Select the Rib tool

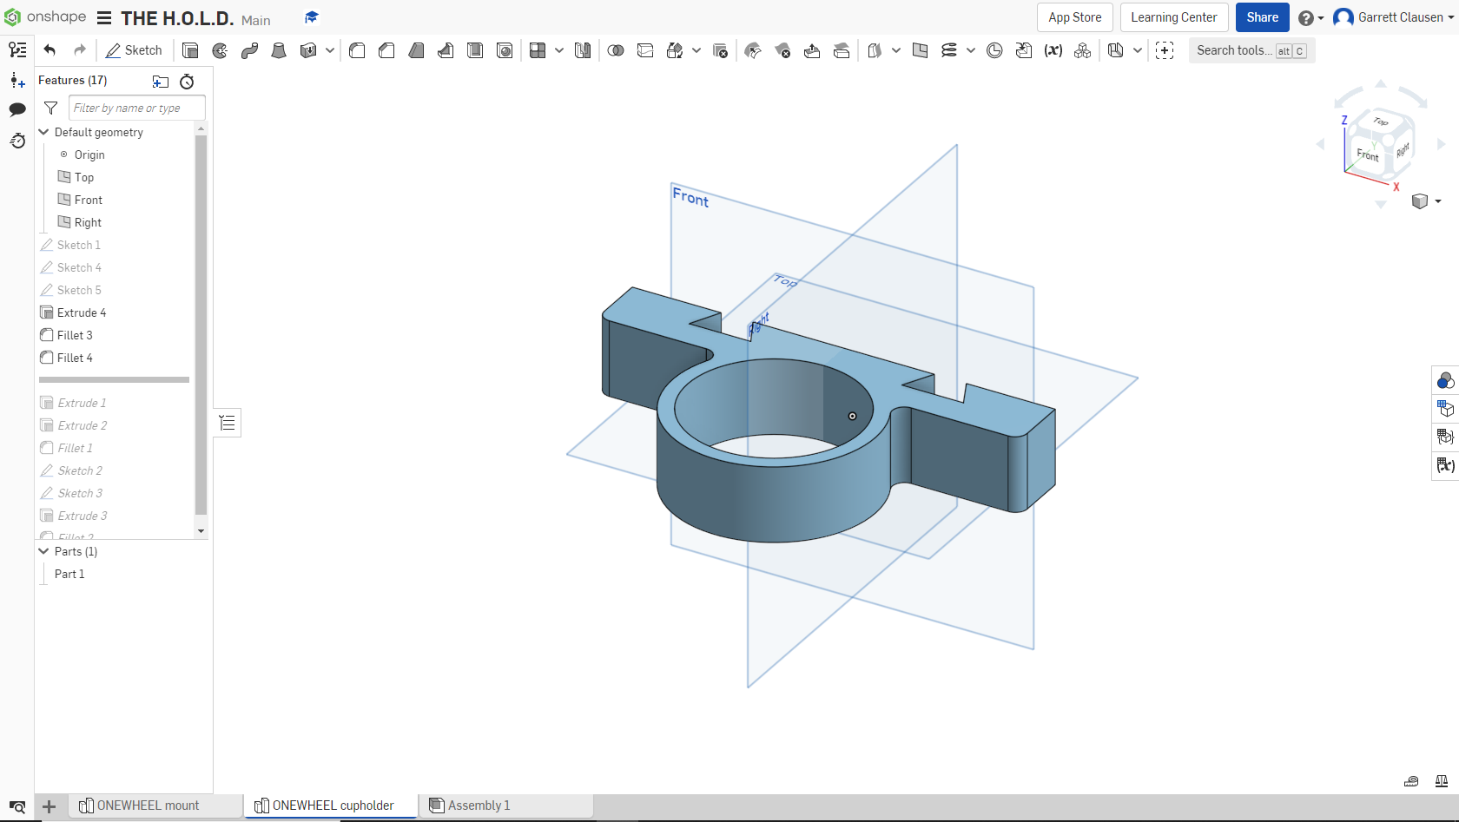446,50
